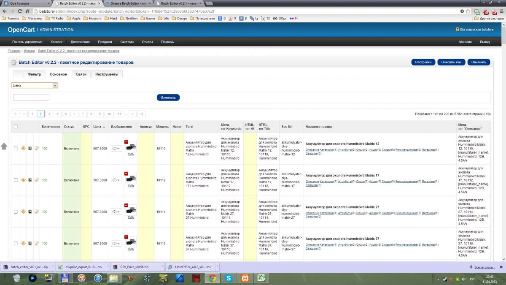Open the Каталог menu in the admin bar

pos(57,42)
